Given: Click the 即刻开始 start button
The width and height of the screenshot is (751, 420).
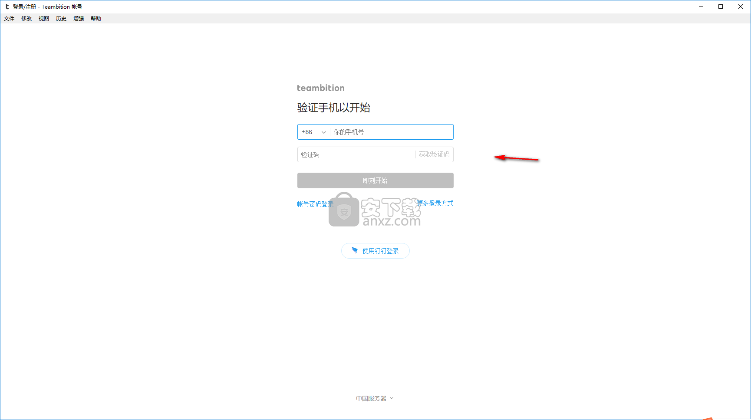Looking at the screenshot, I should [x=375, y=180].
